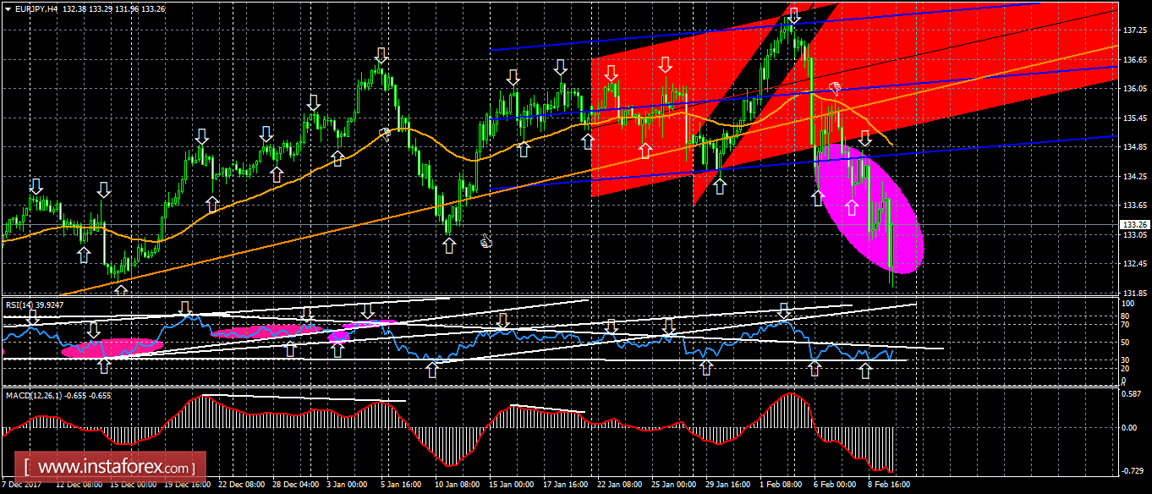Select the large magenta ellipse on price chart

click(x=868, y=208)
